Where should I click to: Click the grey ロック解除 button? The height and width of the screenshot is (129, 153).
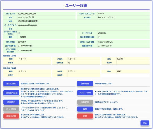11,109
